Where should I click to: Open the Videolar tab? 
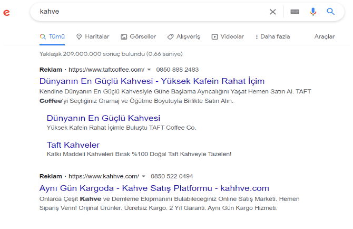(x=228, y=36)
